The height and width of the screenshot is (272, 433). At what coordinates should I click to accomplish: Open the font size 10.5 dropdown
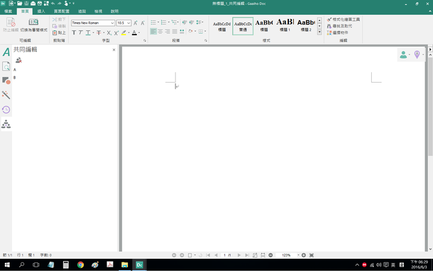[128, 23]
